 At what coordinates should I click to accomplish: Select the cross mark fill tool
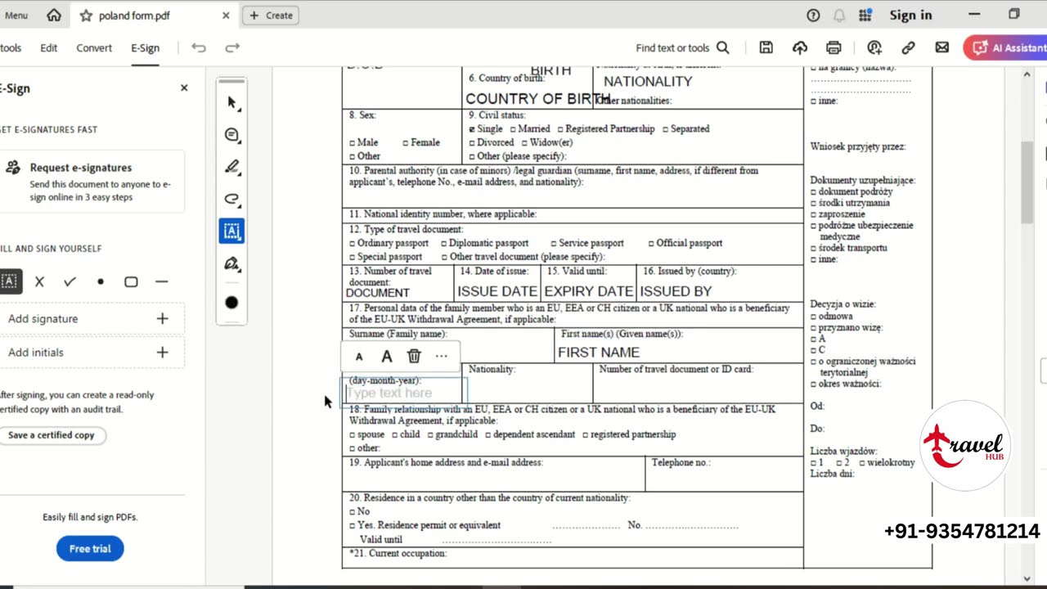(x=39, y=281)
